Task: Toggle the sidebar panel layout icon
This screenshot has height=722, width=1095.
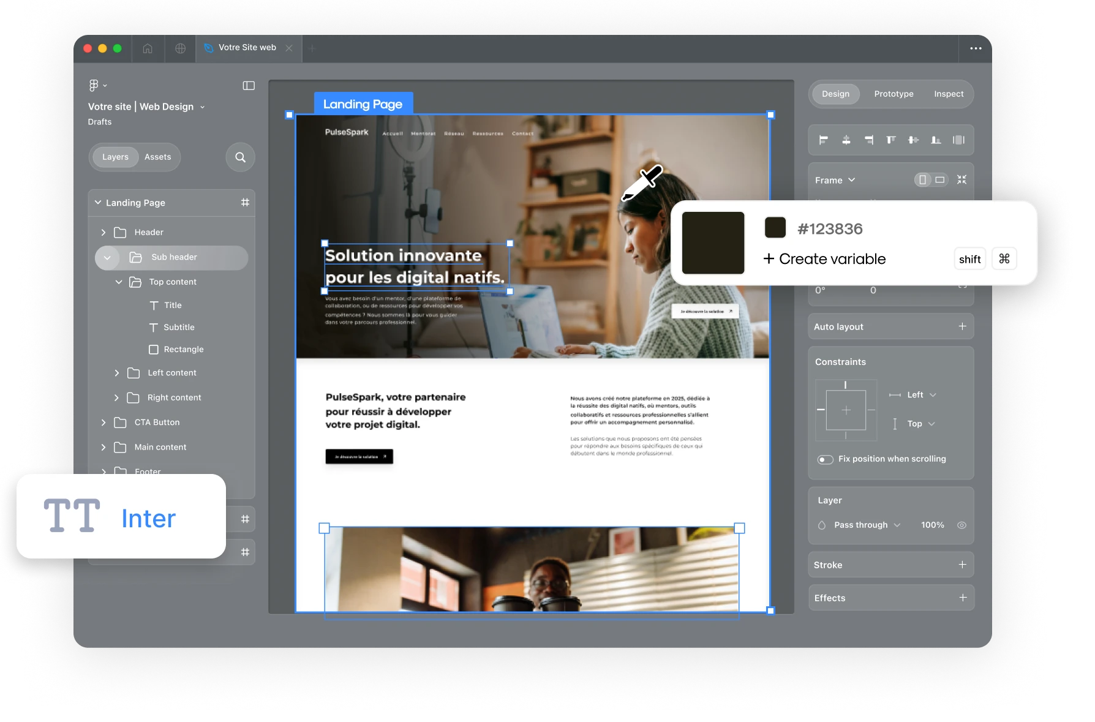Action: tap(249, 86)
